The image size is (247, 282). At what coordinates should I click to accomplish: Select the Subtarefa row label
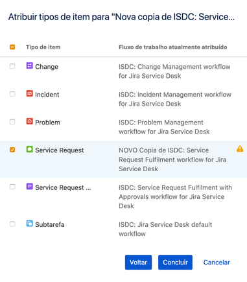coord(50,224)
